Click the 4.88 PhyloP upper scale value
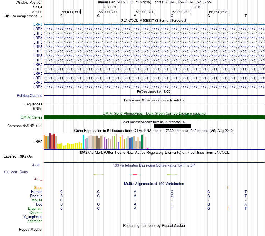Image resolution: width=265 pixels, height=236 pixels. (x=36, y=165)
